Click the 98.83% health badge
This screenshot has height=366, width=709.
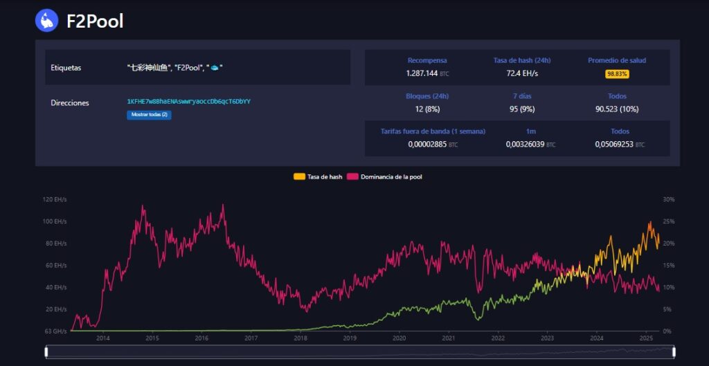617,74
